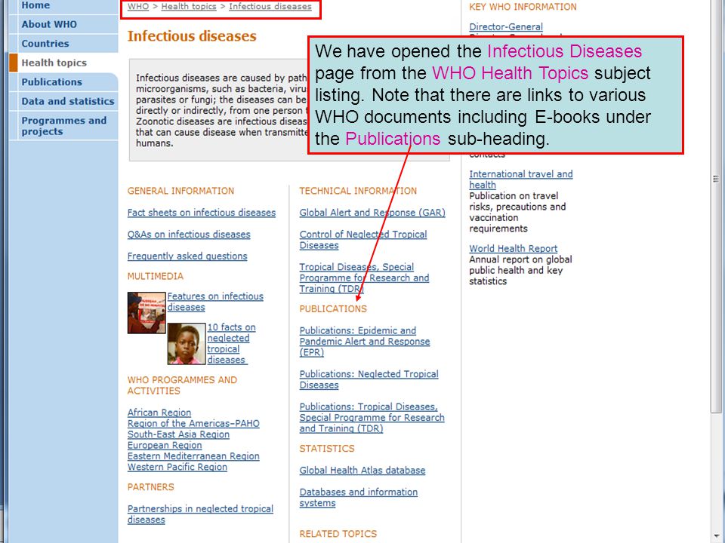725x543 pixels.
Task: Open Frequently asked questions link
Action: 187,256
